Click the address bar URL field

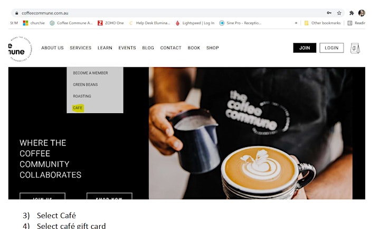pyautogui.click(x=169, y=13)
